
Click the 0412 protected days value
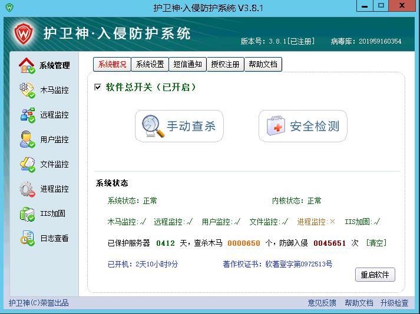166,243
